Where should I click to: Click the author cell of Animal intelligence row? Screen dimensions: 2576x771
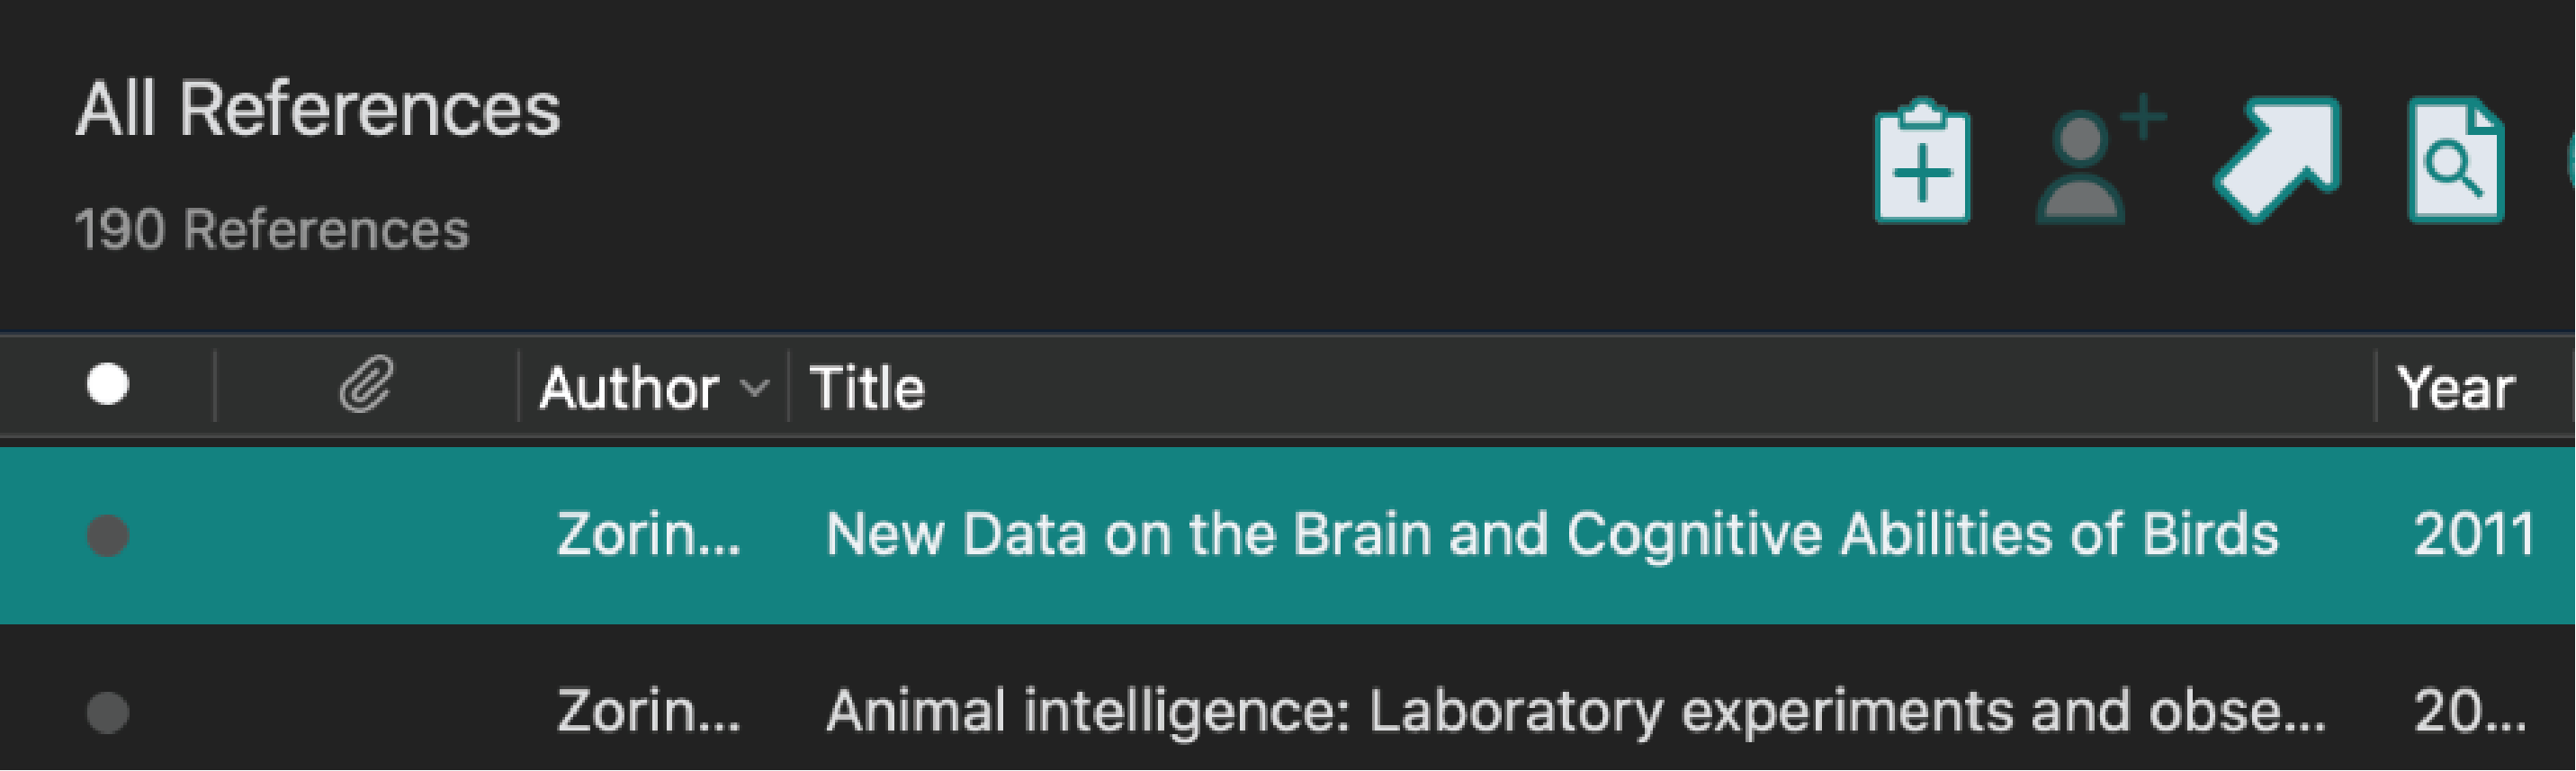[x=648, y=711]
